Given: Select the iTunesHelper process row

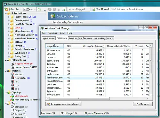Looking at the screenshot, I should coord(97,88).
